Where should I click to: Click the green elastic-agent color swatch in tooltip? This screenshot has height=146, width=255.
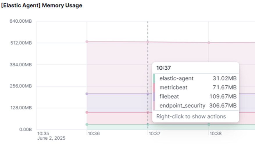[154, 78]
